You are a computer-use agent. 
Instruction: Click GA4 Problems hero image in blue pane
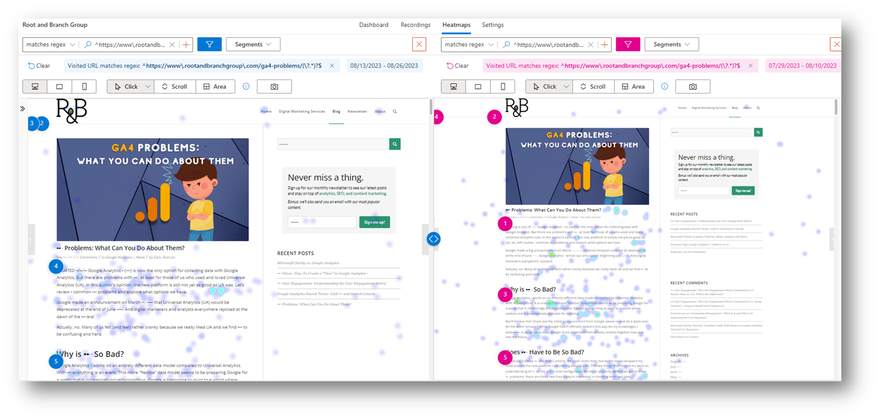[x=152, y=189]
